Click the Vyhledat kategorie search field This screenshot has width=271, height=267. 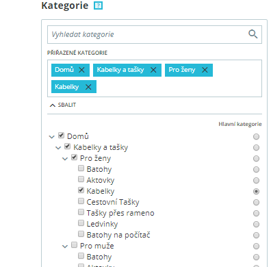[155, 34]
